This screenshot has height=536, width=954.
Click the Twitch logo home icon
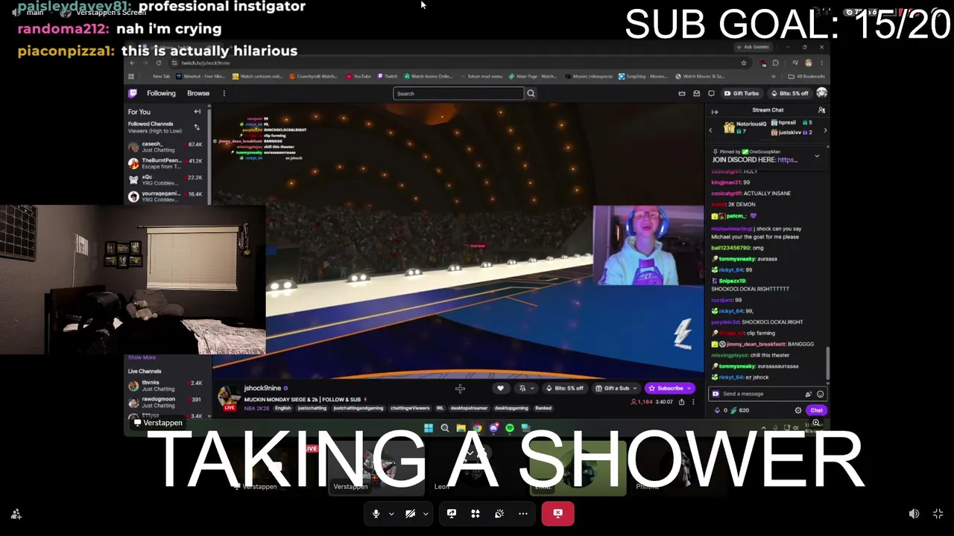[133, 93]
